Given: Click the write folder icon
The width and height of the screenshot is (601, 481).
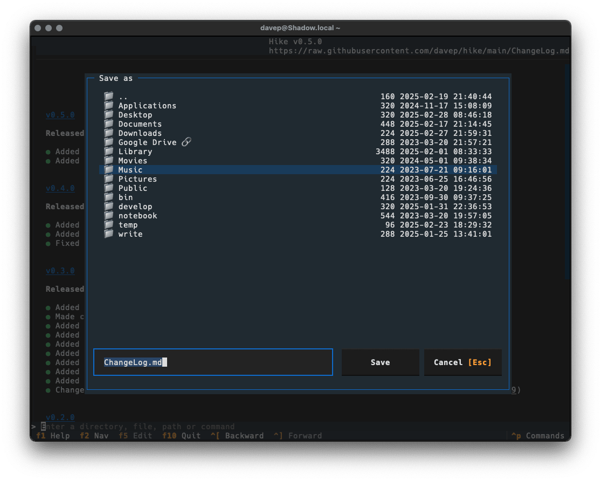Looking at the screenshot, I should tap(109, 235).
